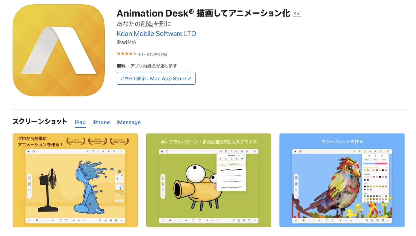Click undo arrow in green screenshot

163,190
